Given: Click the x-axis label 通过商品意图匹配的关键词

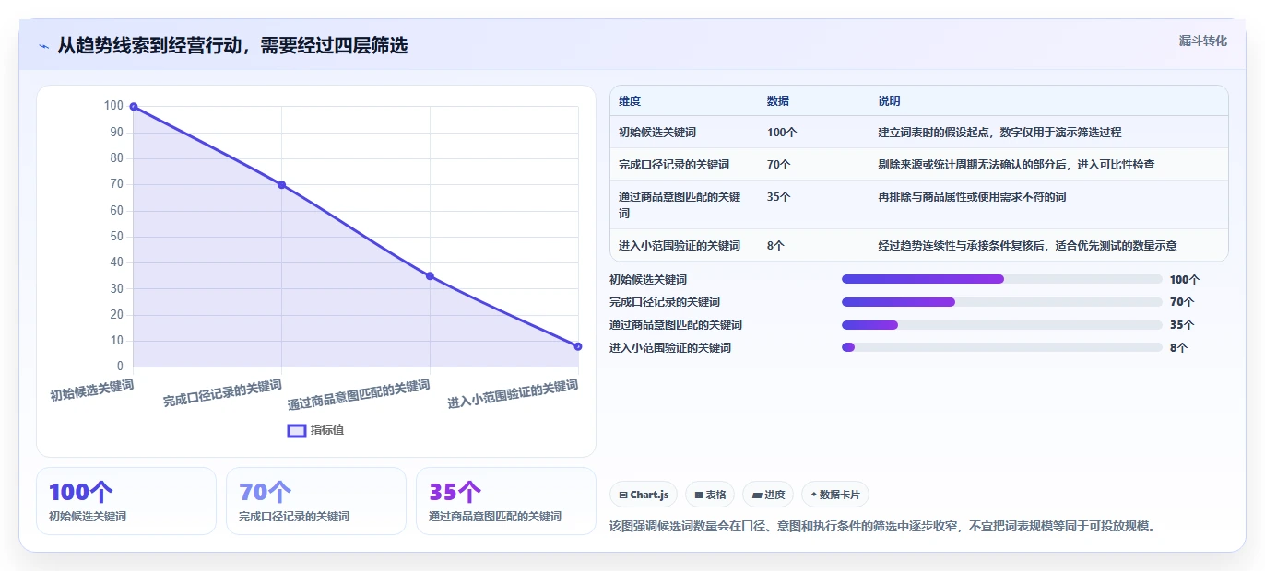Looking at the screenshot, I should 359,395.
